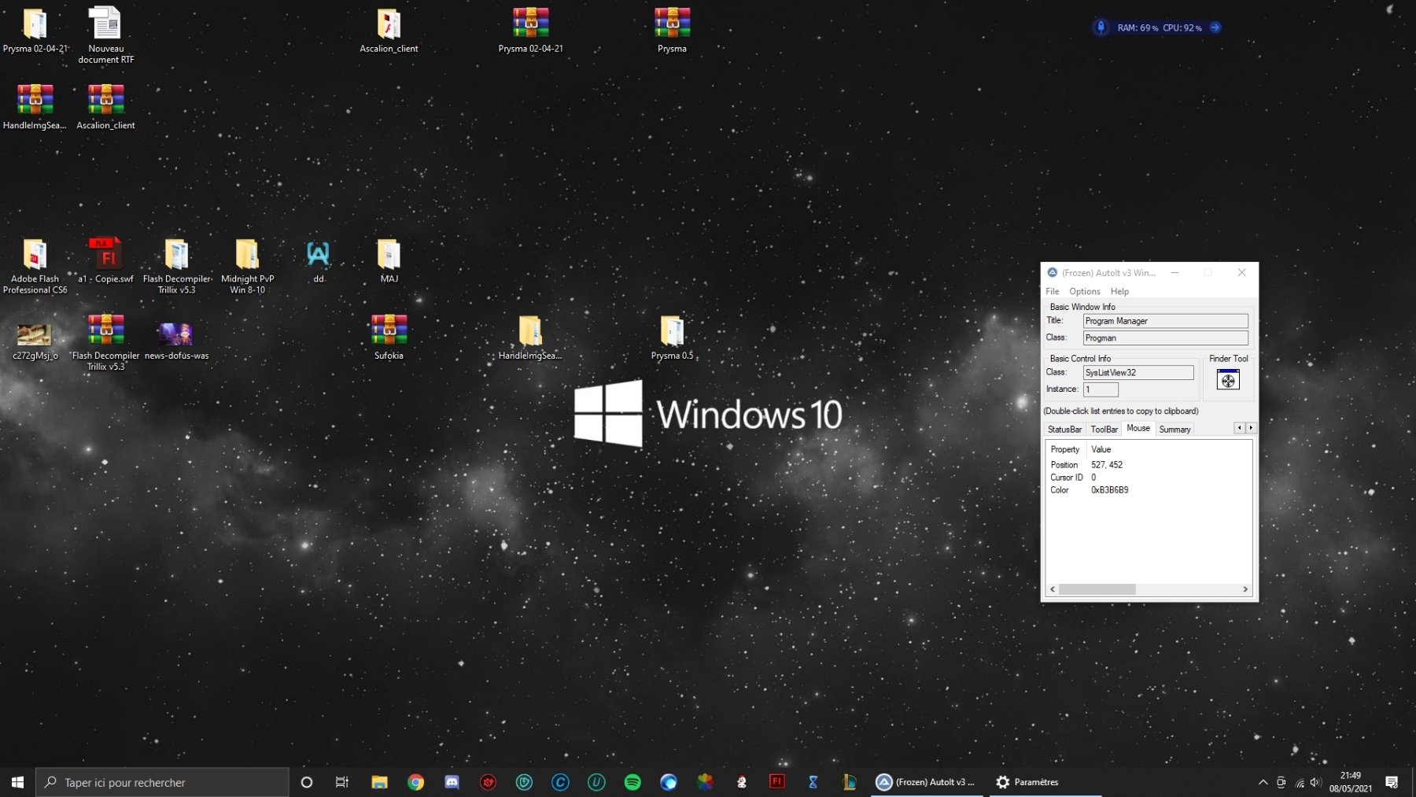Launch Google Chrome from the taskbar
Screen dimensions: 1416x797
click(x=415, y=782)
